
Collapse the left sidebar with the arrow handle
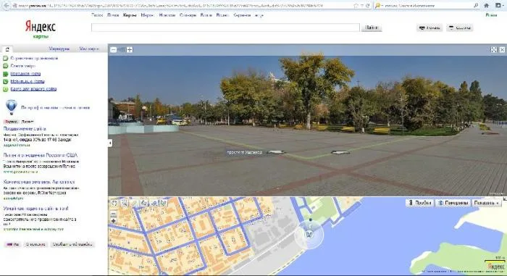(x=110, y=143)
